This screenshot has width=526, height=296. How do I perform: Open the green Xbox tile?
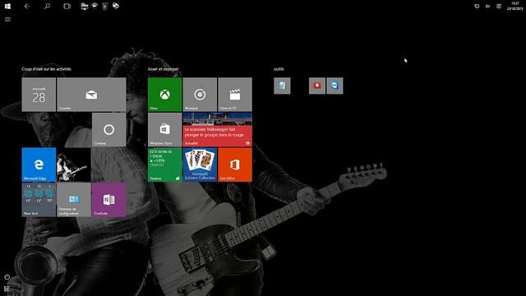[165, 95]
